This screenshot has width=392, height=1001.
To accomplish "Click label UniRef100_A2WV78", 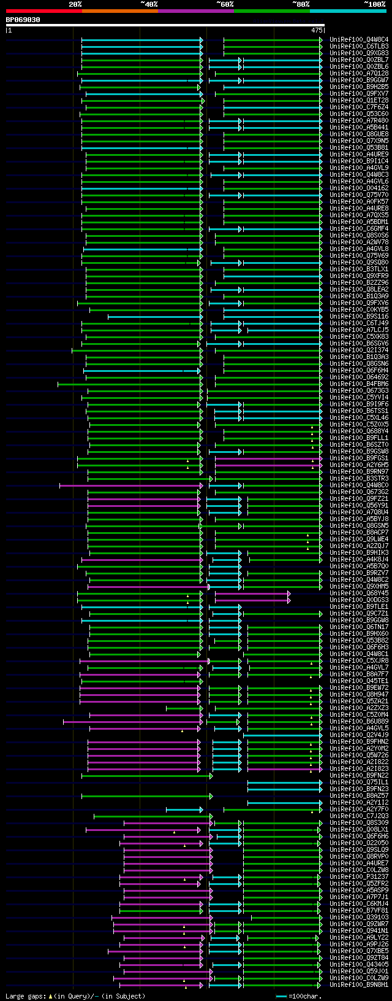I will tap(359, 242).
